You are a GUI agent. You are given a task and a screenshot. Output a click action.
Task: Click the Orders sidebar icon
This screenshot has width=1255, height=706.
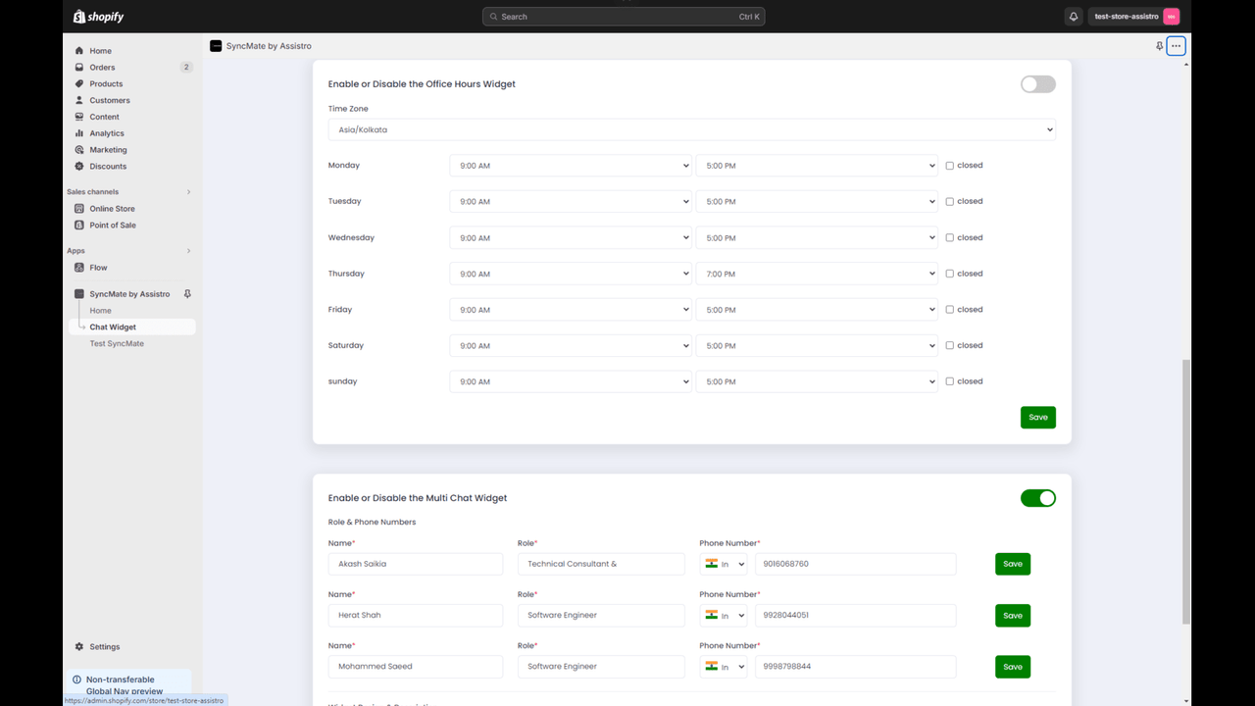79,68
